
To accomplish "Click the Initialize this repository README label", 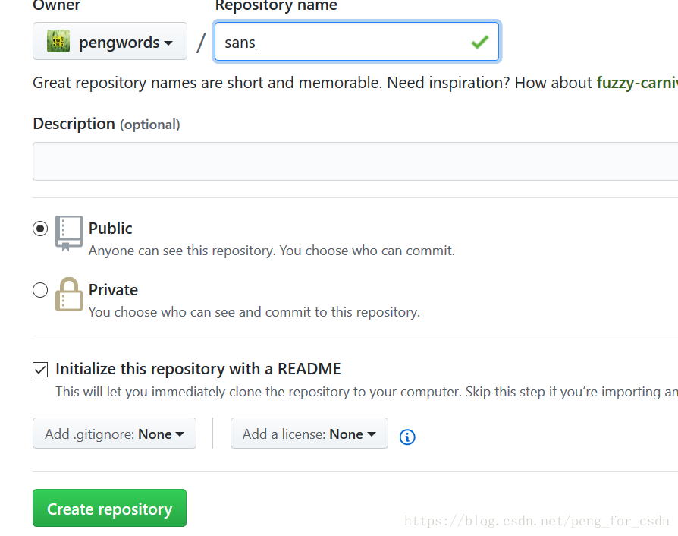I will [198, 369].
